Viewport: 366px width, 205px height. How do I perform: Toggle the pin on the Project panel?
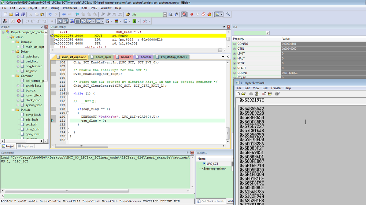click(42, 27)
